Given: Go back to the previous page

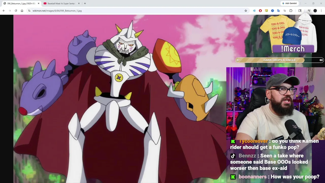Looking at the screenshot, I should pyautogui.click(x=4, y=11).
